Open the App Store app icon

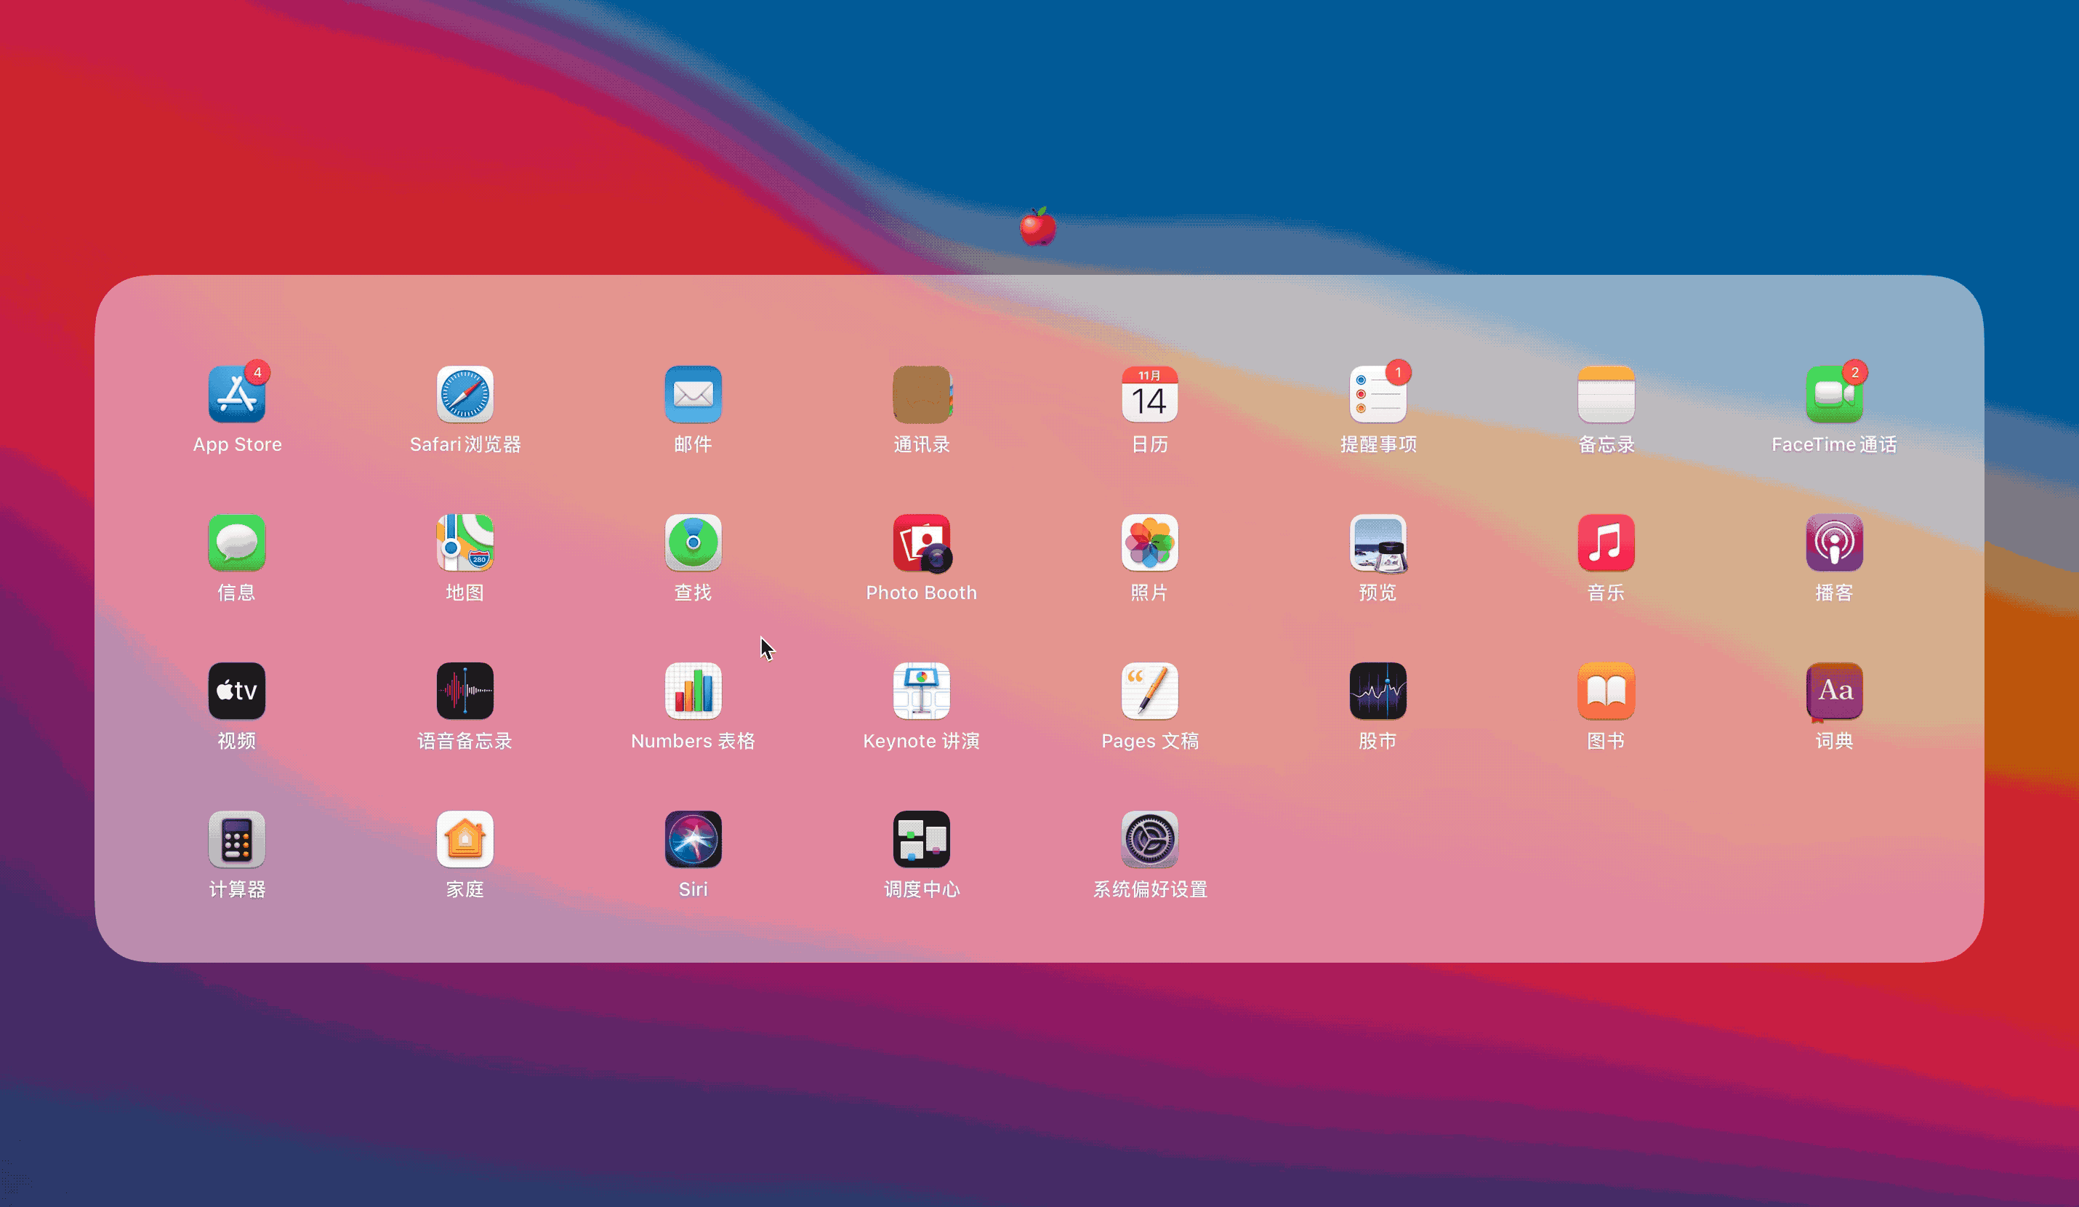237,394
